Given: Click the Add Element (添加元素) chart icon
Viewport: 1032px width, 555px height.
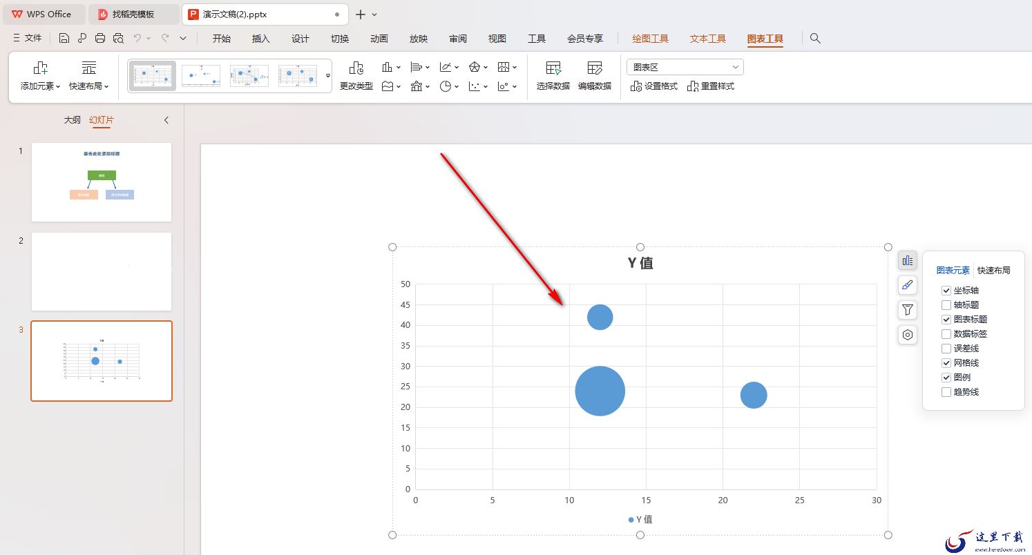Looking at the screenshot, I should (41, 68).
